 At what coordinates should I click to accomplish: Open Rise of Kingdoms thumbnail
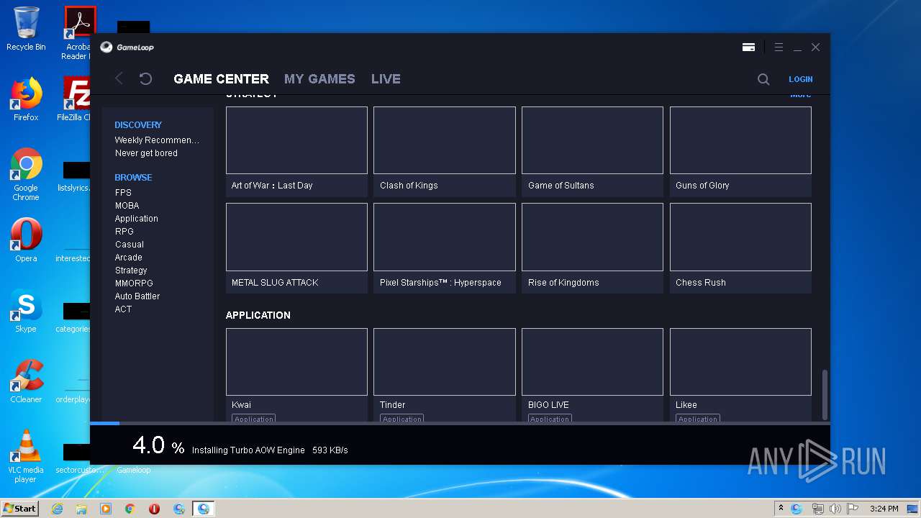coord(592,237)
